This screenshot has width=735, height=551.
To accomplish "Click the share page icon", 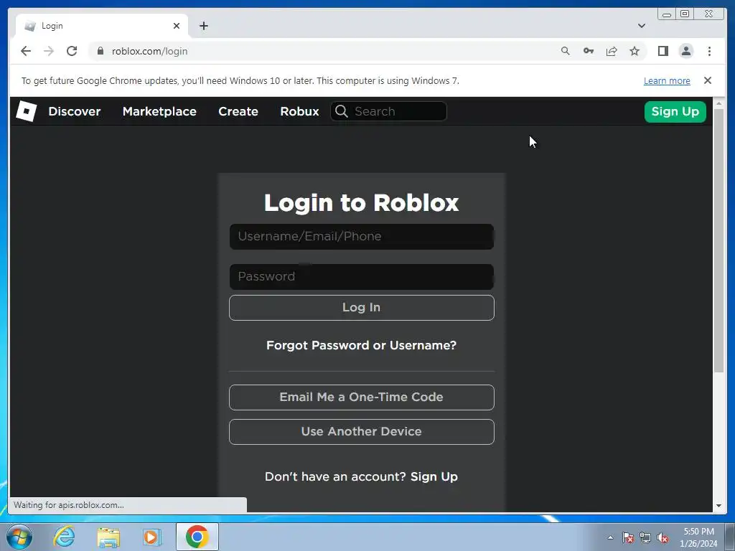I will pyautogui.click(x=612, y=51).
